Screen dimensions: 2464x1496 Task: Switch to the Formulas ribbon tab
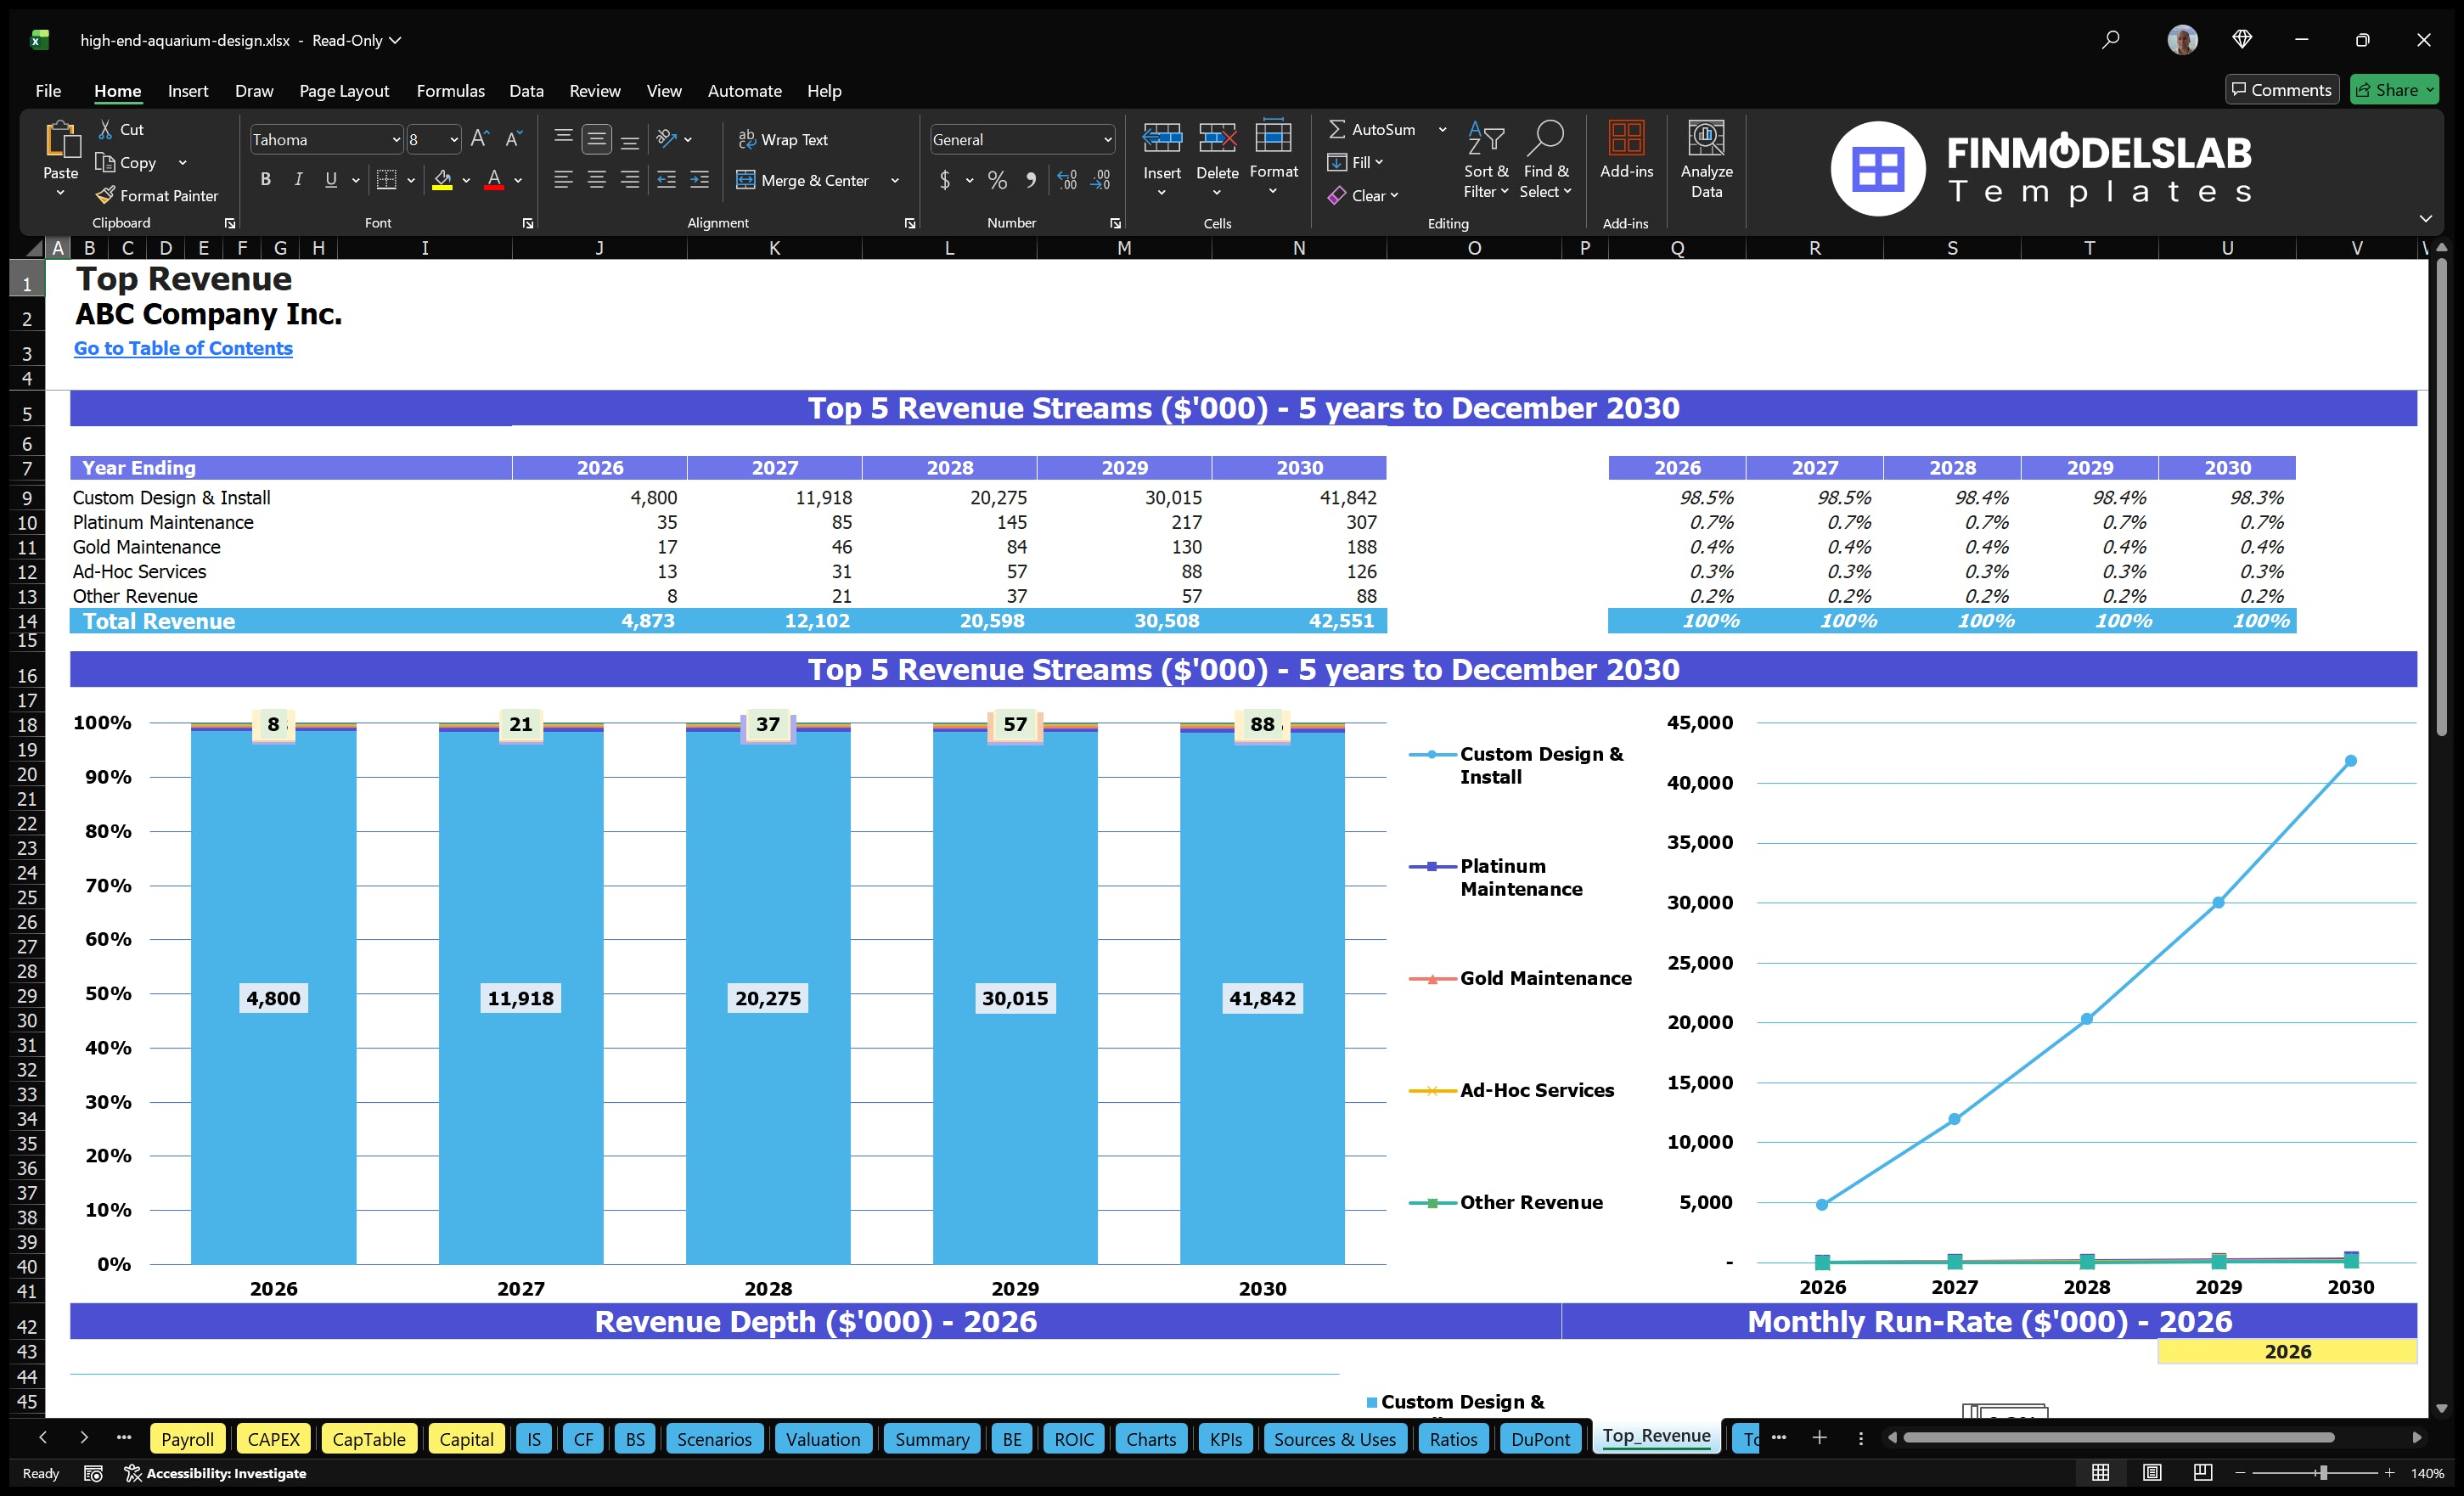click(450, 90)
